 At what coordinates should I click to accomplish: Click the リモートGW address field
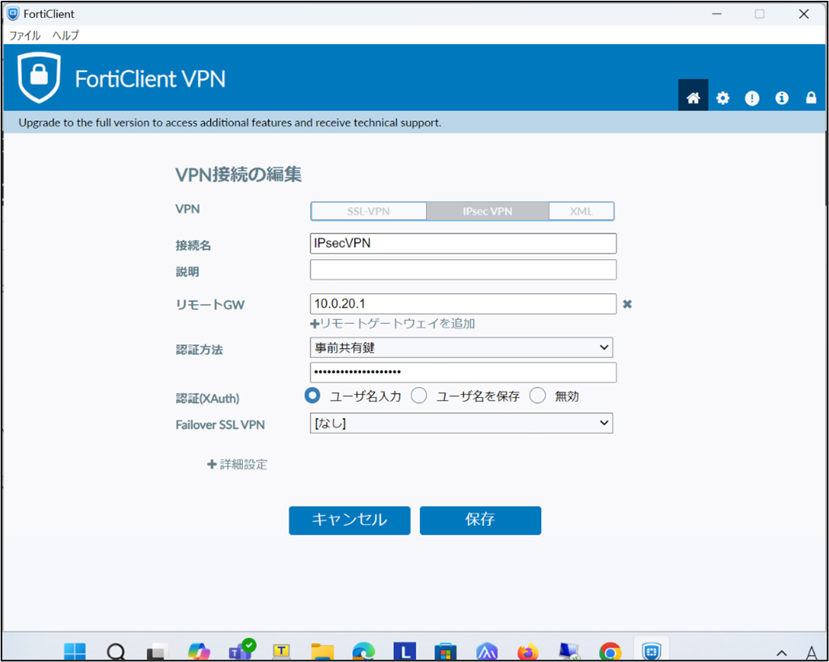click(463, 303)
